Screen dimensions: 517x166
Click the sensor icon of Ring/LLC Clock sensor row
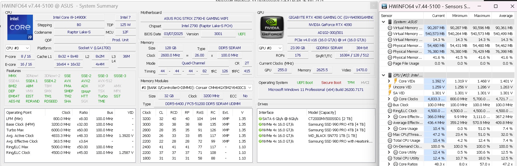(x=390, y=111)
